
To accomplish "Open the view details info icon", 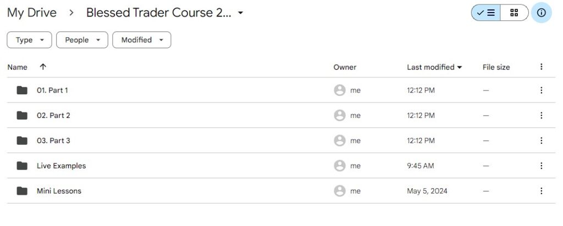I will point(542,13).
